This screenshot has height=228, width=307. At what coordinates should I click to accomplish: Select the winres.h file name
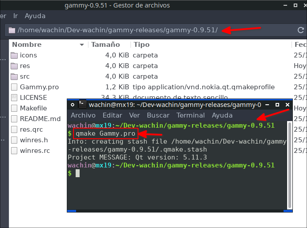click(x=34, y=140)
